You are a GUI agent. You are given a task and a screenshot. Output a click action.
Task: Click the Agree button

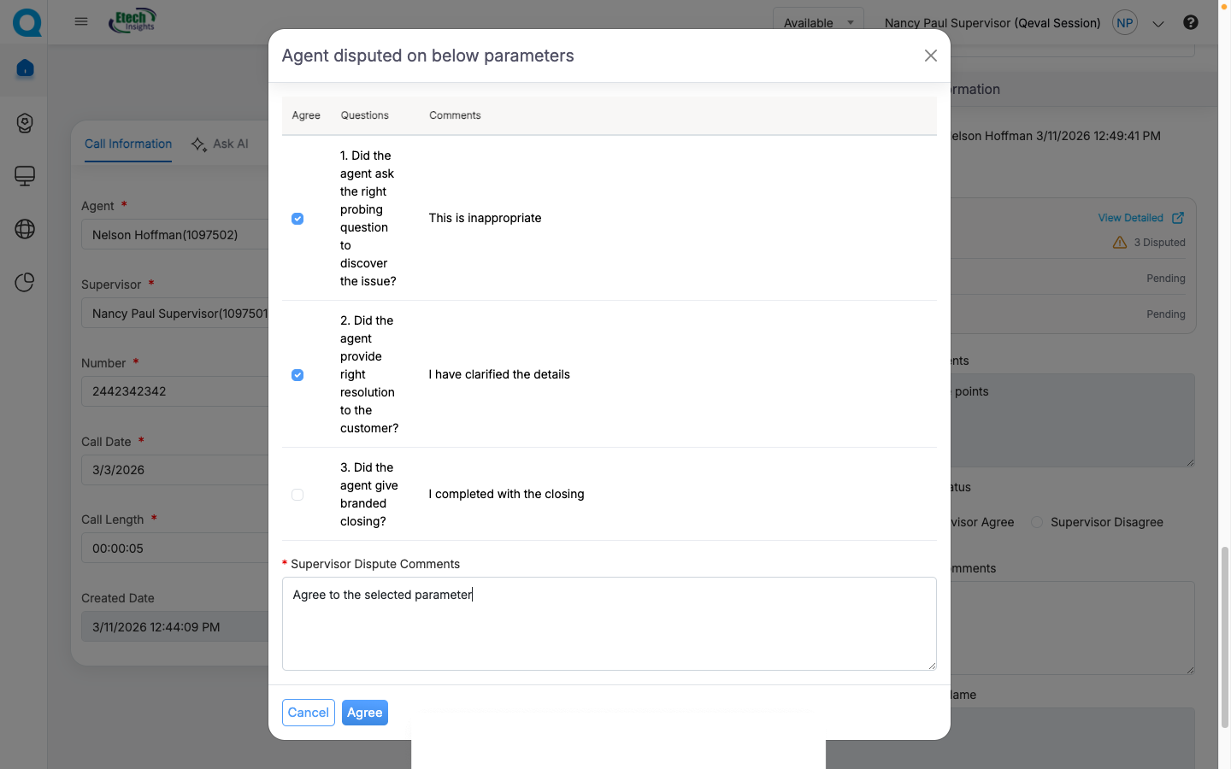[x=364, y=713]
